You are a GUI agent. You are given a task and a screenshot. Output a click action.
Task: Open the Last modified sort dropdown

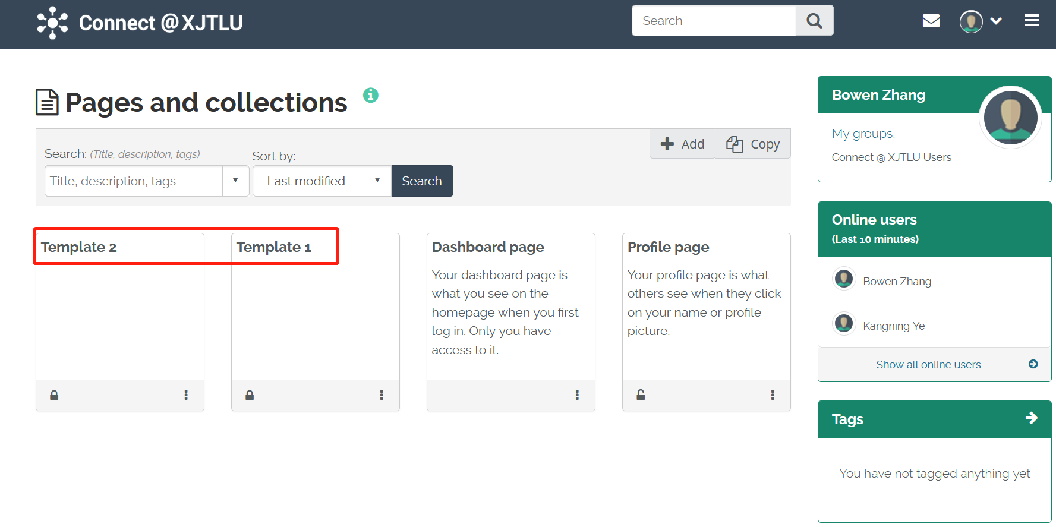pos(322,181)
